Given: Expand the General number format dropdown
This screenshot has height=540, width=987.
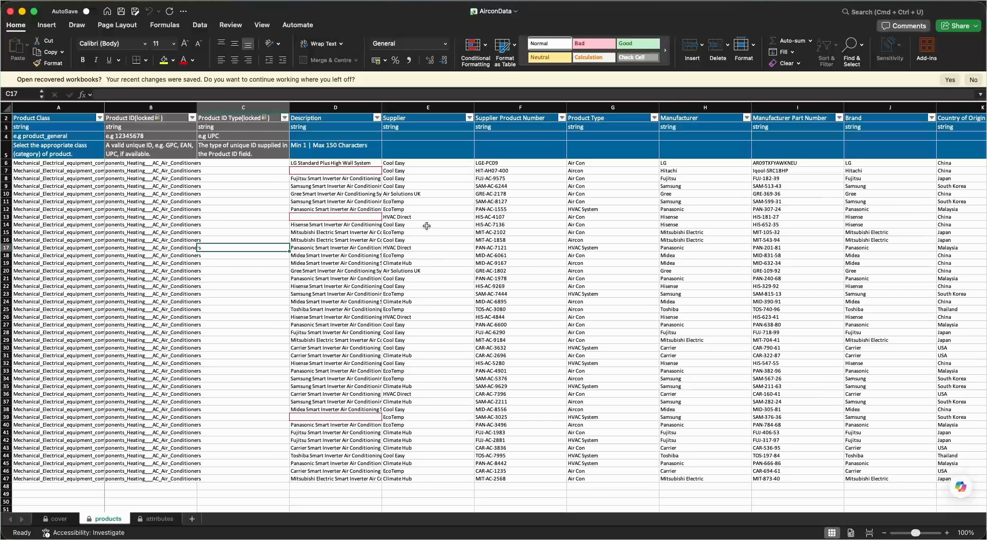Looking at the screenshot, I should tap(445, 44).
